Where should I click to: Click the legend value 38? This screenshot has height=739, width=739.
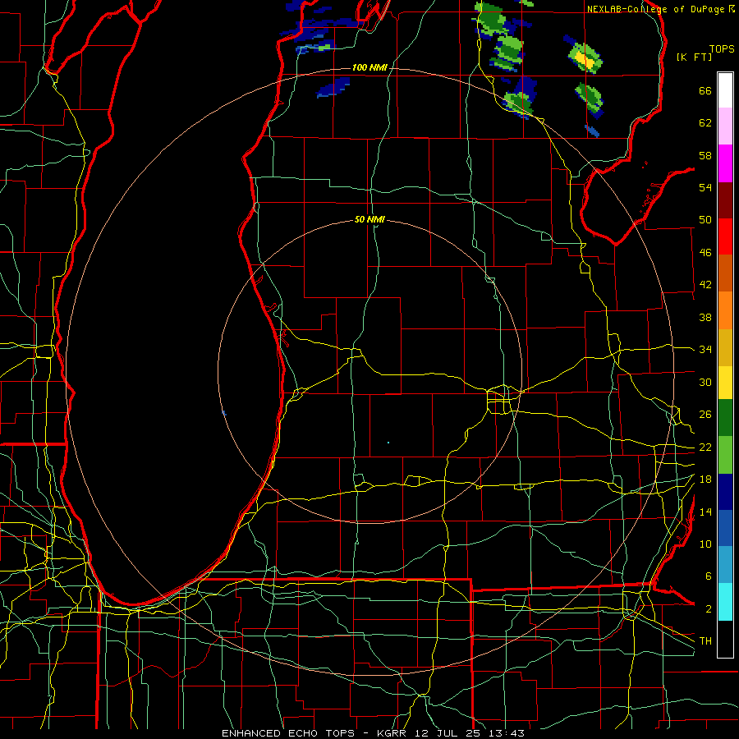[705, 317]
